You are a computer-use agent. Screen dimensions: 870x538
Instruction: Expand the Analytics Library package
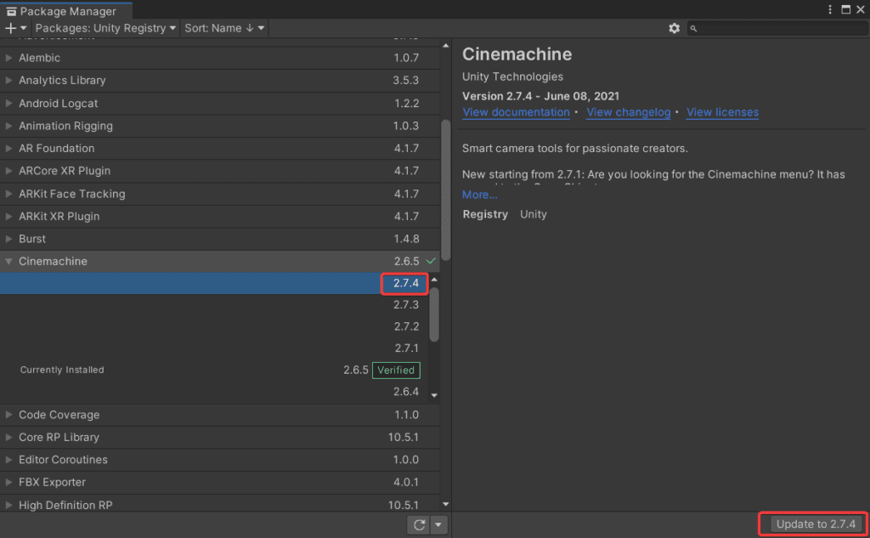8,81
